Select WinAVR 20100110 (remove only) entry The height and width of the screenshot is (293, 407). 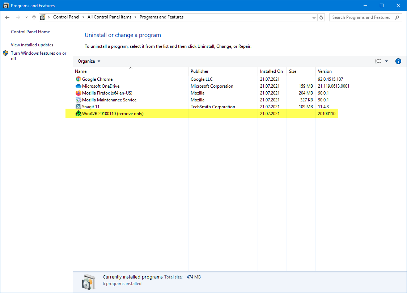pyautogui.click(x=113, y=113)
